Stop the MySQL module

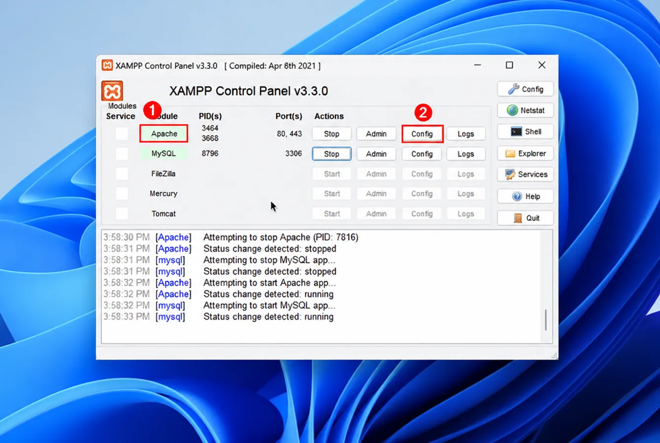331,154
